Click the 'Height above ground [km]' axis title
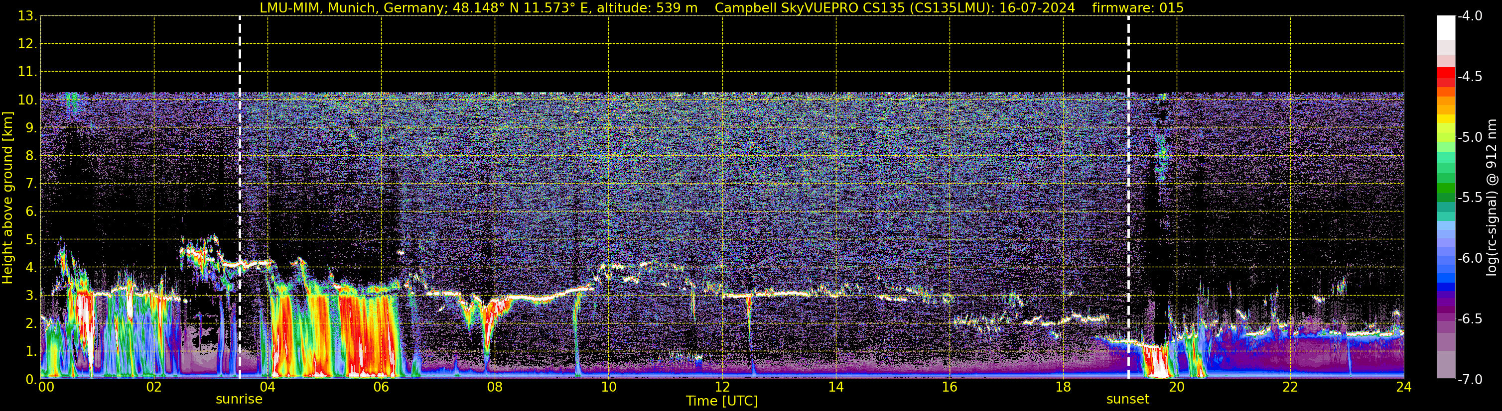 7,198
